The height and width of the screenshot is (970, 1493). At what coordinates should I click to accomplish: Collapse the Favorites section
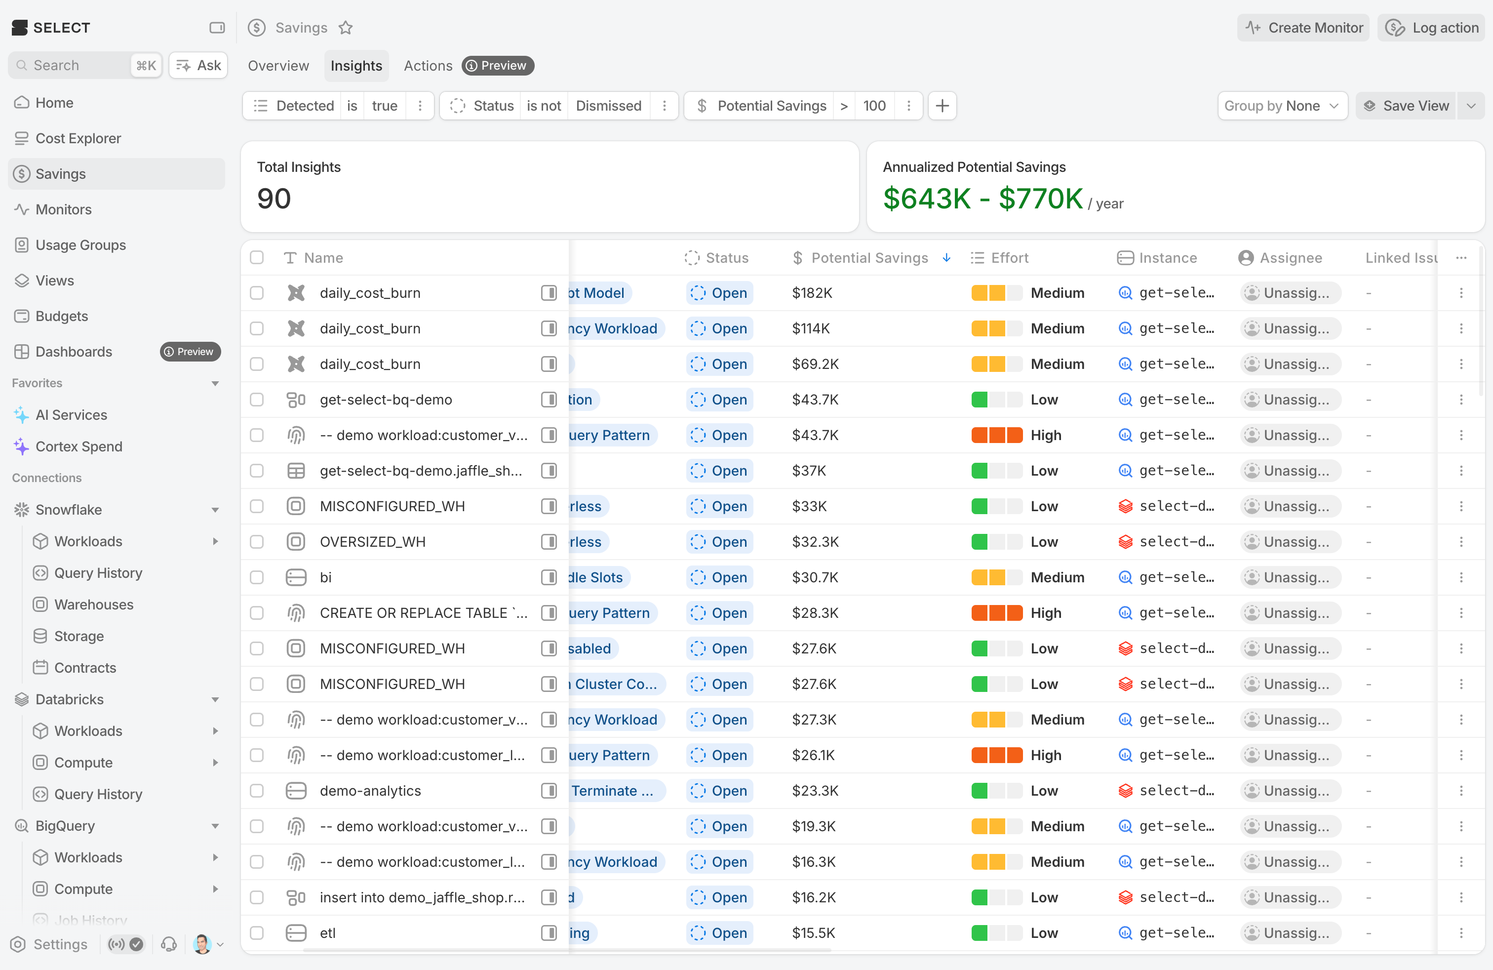215,383
